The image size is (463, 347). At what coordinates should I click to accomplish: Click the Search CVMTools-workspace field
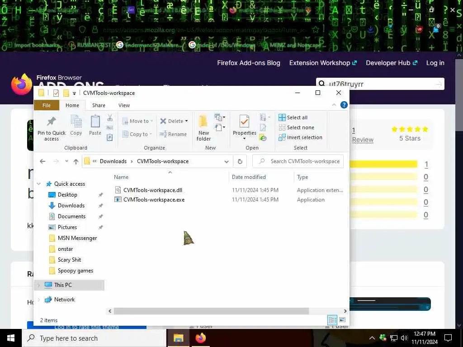coord(298,161)
